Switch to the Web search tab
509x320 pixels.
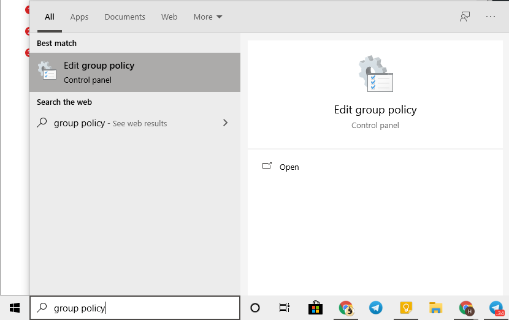click(x=169, y=17)
